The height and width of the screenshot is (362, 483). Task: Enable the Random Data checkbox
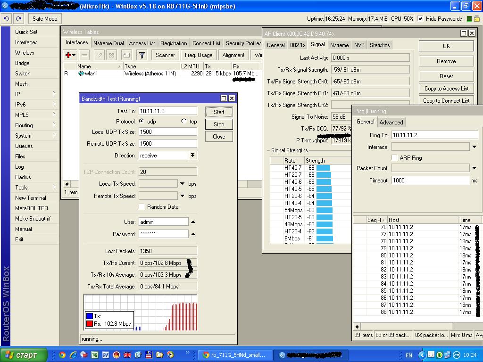click(x=142, y=207)
